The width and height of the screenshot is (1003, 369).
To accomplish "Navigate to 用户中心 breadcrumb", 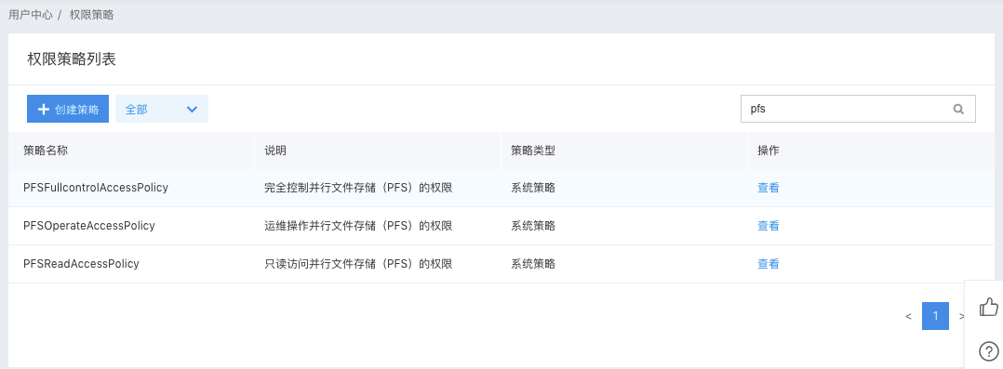I will click(30, 15).
